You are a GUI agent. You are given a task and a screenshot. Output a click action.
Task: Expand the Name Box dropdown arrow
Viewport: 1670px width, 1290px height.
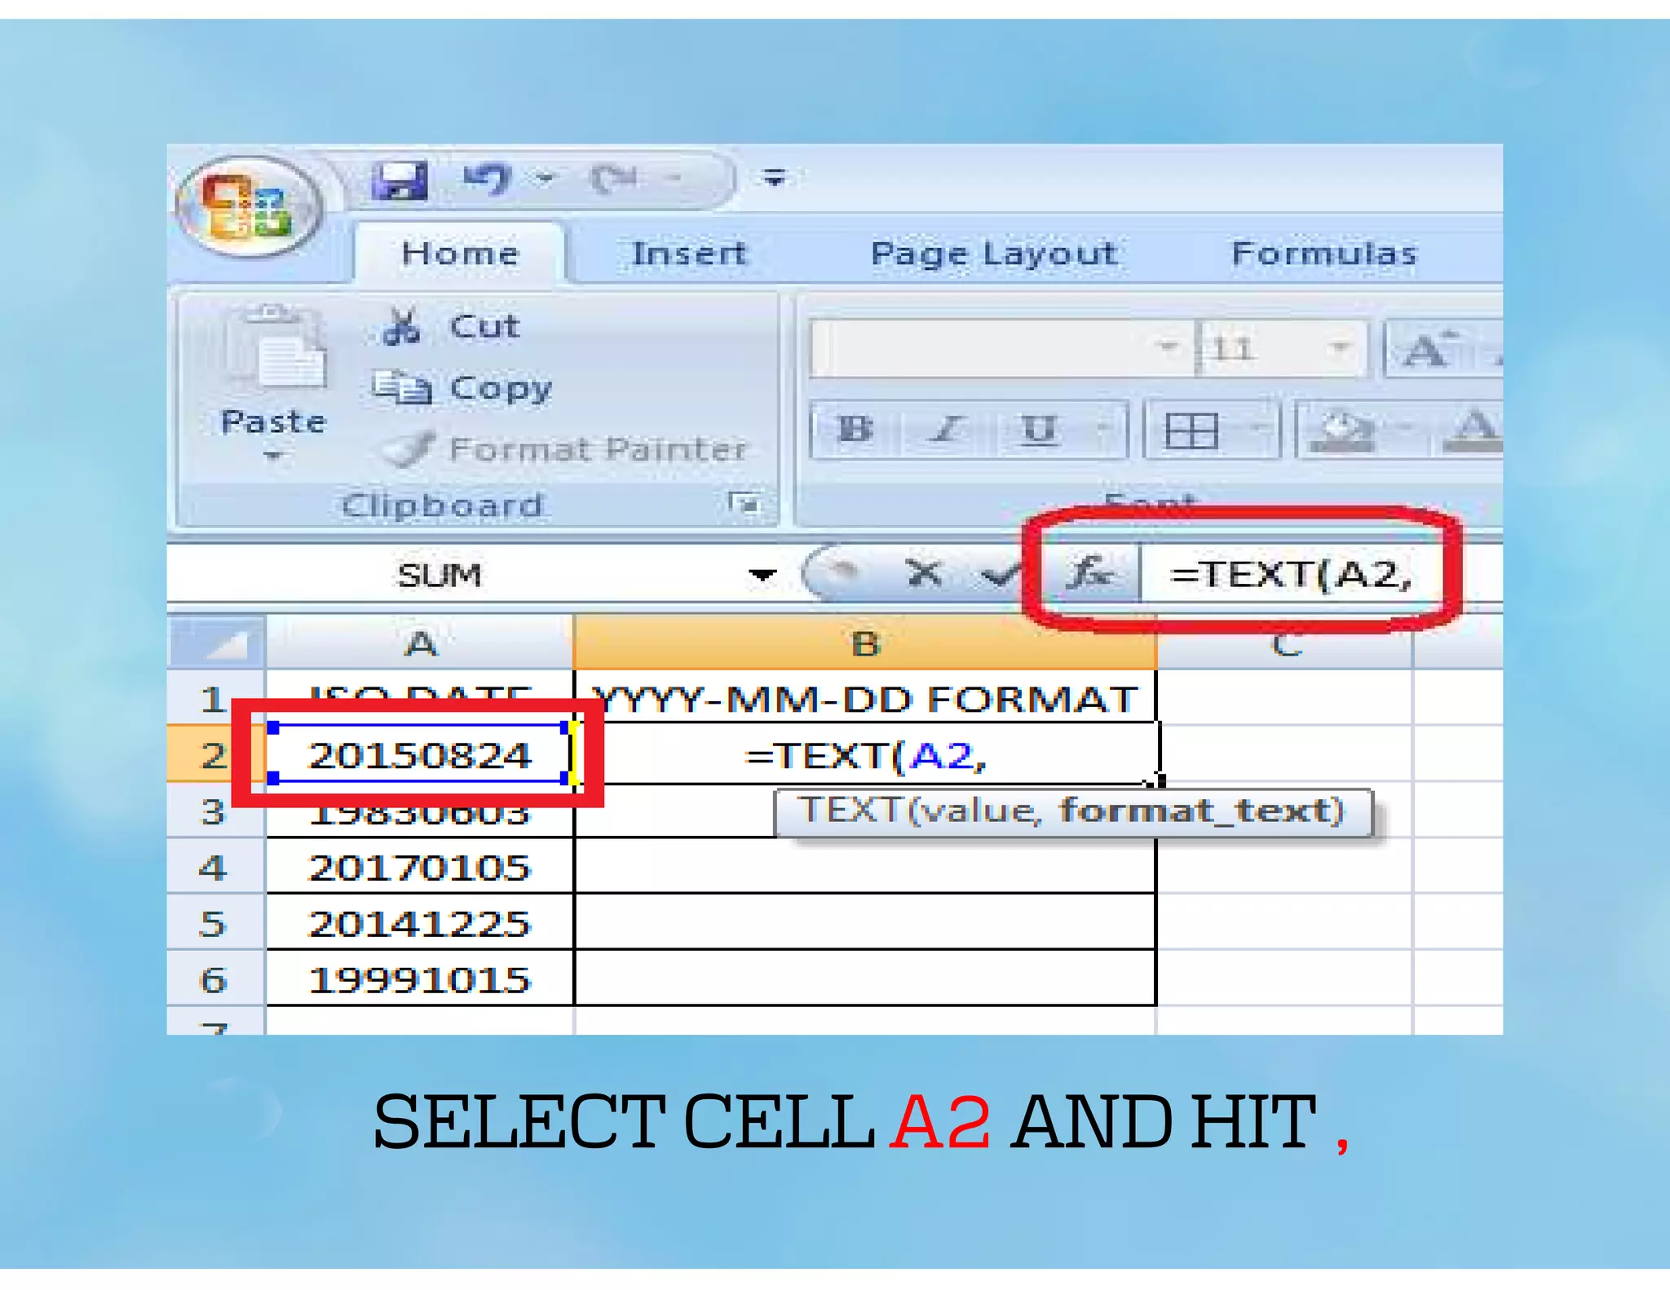tap(762, 575)
